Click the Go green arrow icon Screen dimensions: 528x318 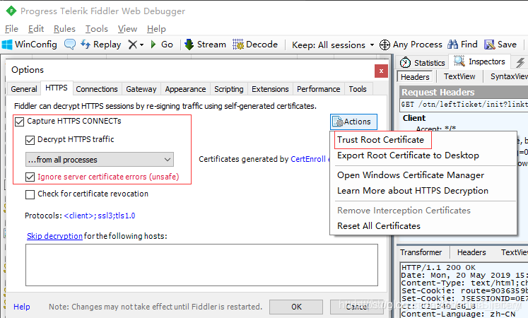[x=153, y=45]
